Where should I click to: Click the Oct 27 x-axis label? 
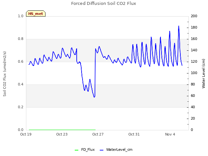click(x=98, y=134)
